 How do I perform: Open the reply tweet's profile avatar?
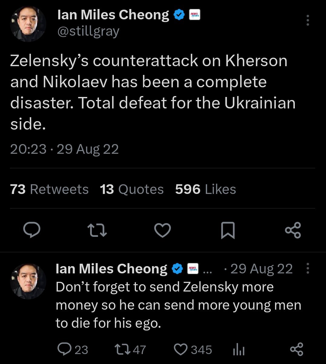pyautogui.click(x=28, y=281)
